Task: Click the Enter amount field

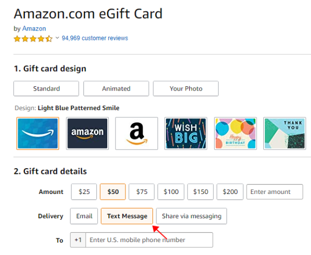Action: click(275, 192)
